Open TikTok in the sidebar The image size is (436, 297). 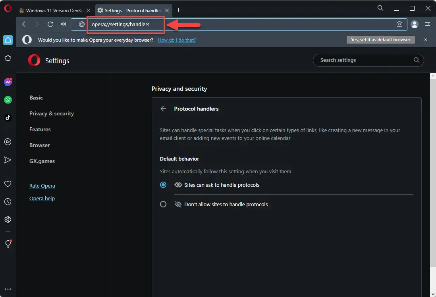click(x=8, y=117)
